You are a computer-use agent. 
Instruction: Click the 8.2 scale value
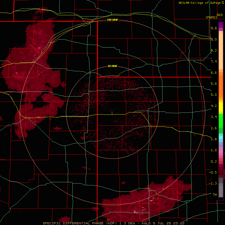(214, 50)
